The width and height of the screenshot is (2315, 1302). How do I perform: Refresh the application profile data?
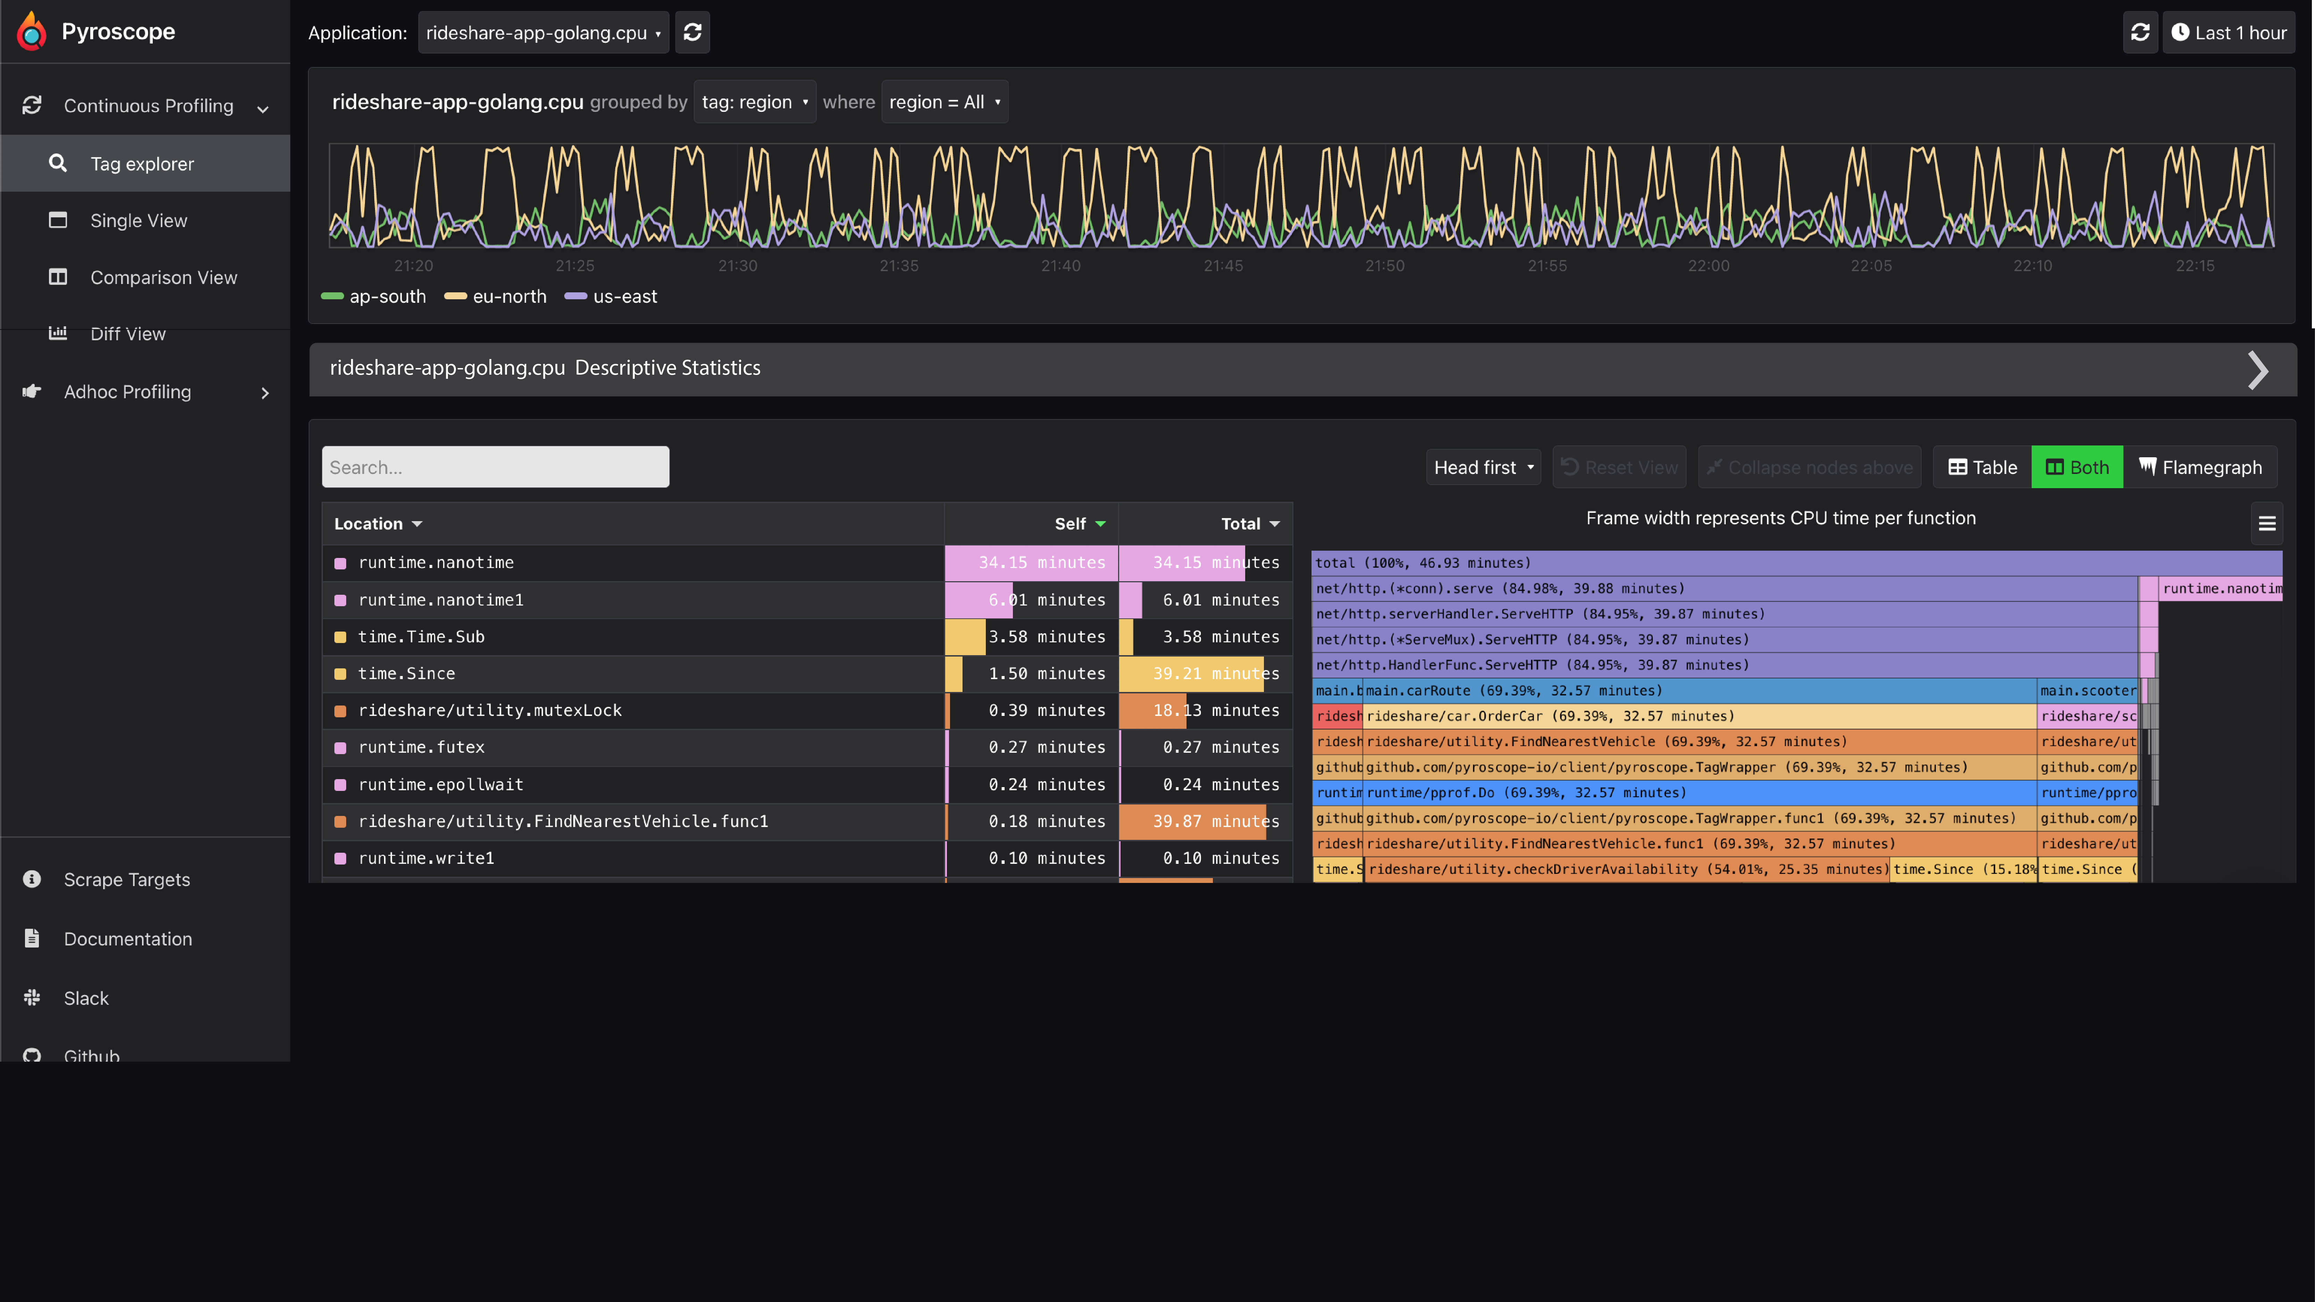click(692, 32)
